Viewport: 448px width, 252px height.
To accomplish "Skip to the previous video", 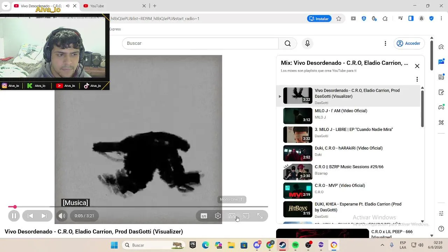I will tap(30, 216).
